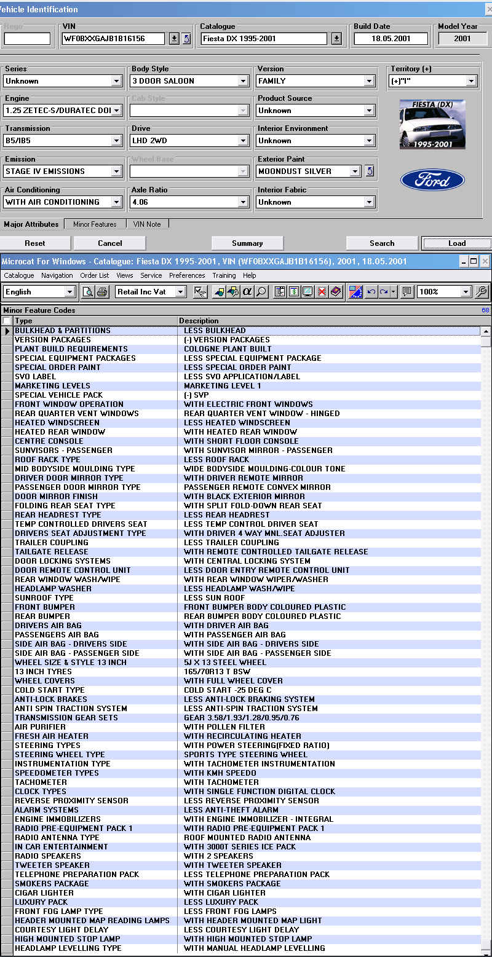Click the book icon in toolbar
The width and height of the screenshot is (492, 957).
[335, 292]
